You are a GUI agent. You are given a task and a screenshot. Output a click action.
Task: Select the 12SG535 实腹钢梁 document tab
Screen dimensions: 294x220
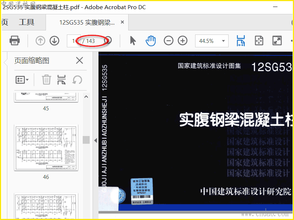[x=87, y=22]
